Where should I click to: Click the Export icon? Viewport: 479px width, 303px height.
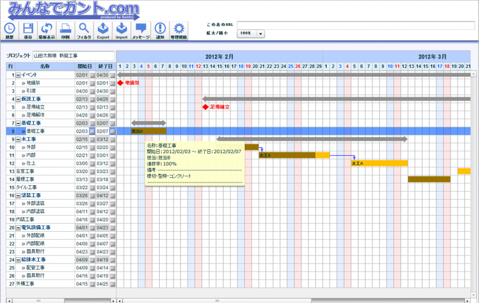coord(103,29)
